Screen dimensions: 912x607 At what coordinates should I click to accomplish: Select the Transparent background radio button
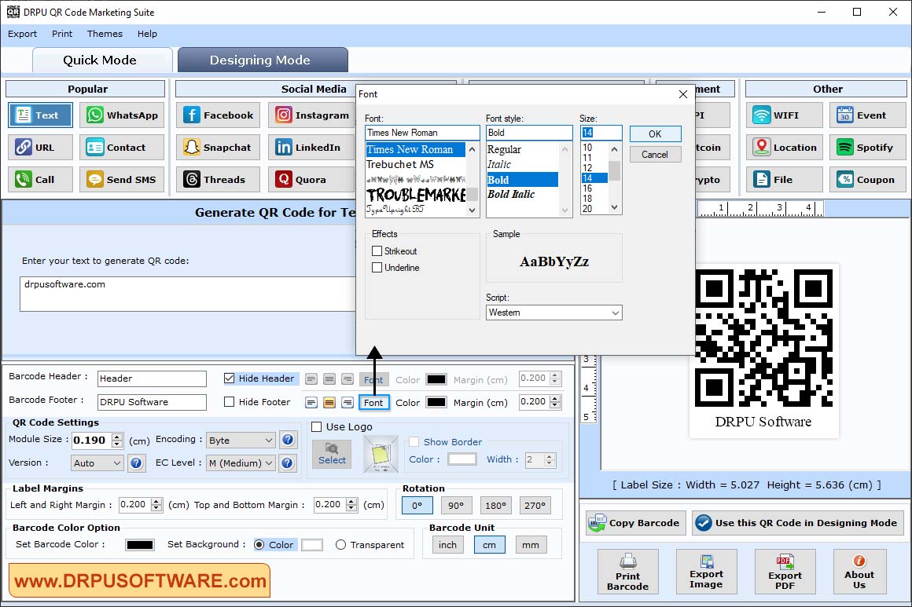[x=341, y=545]
